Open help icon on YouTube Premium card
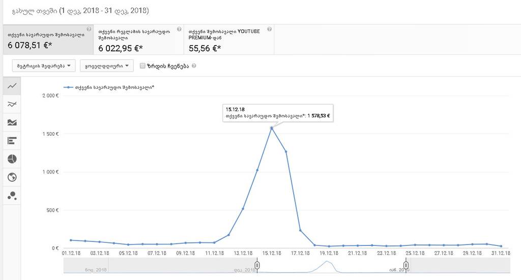This screenshot has height=280, width=521. [x=270, y=29]
